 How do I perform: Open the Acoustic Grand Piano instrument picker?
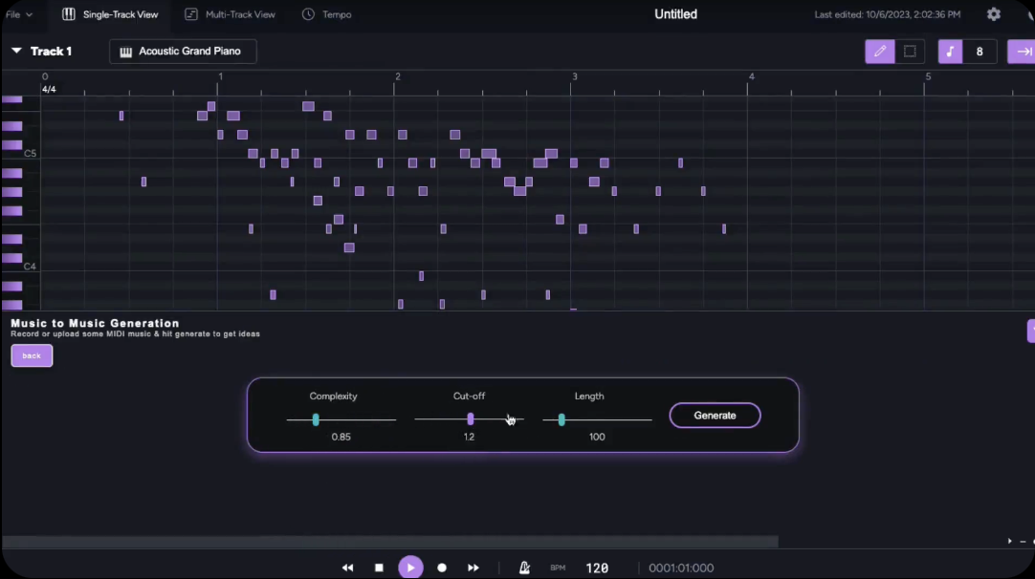[182, 51]
